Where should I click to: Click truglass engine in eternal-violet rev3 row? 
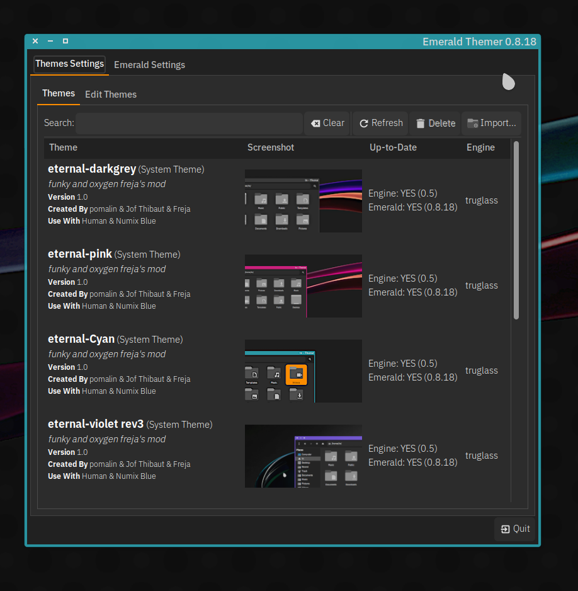[x=481, y=456]
